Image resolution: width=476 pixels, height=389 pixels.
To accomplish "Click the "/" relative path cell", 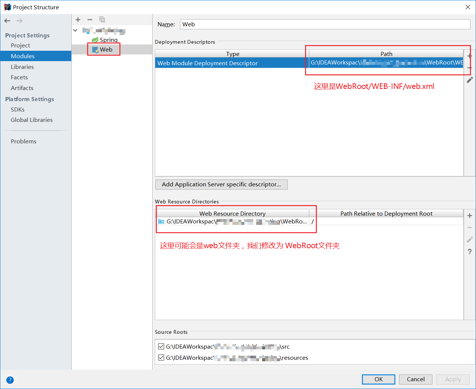I will 386,221.
